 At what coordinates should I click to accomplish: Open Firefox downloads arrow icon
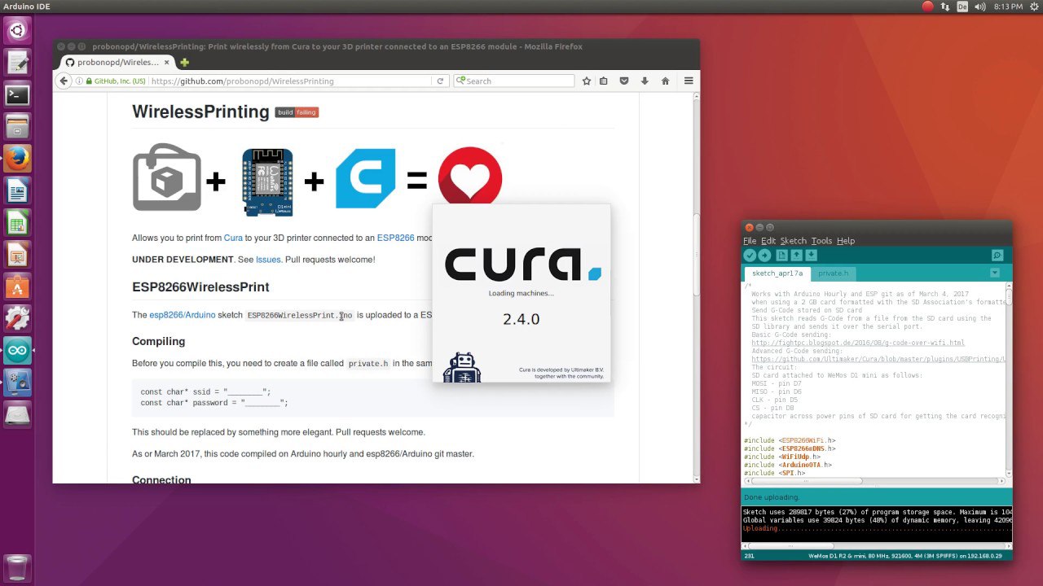(x=645, y=81)
